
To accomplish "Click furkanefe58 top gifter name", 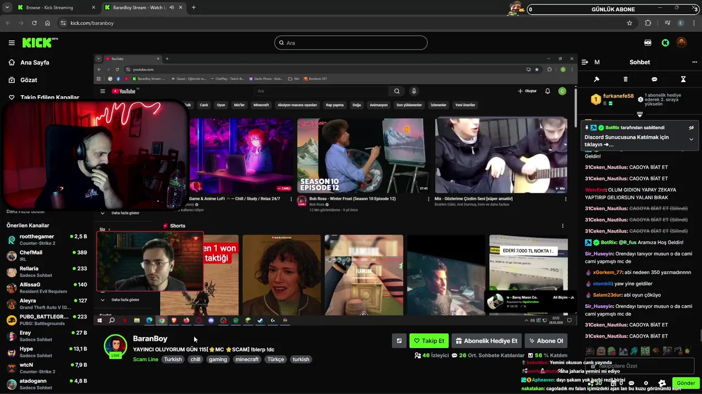I will [x=618, y=96].
